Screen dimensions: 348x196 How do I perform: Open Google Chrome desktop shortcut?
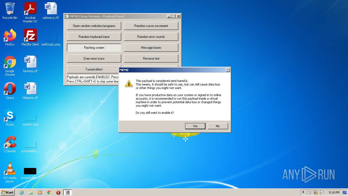click(10, 66)
